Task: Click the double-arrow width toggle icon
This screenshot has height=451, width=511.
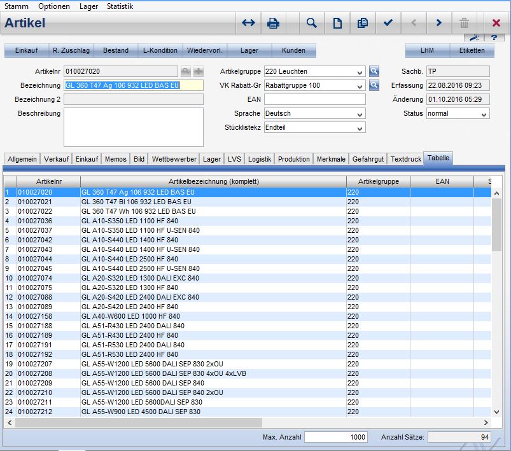Action: [248, 24]
